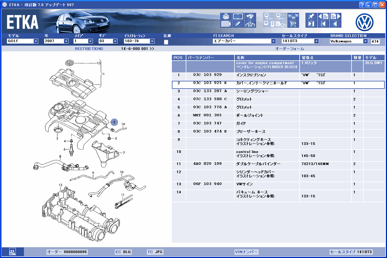Click the TC JPS status bar entry
The width and height of the screenshot is (387, 258).
[x=155, y=252]
